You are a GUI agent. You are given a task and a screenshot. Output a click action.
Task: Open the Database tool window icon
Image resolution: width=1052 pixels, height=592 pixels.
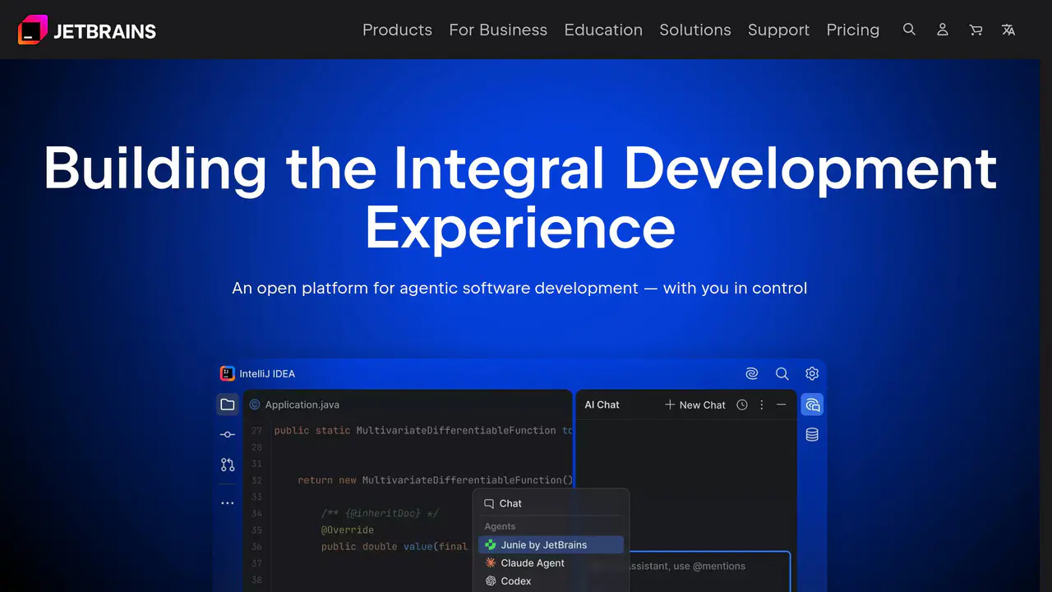pos(812,435)
